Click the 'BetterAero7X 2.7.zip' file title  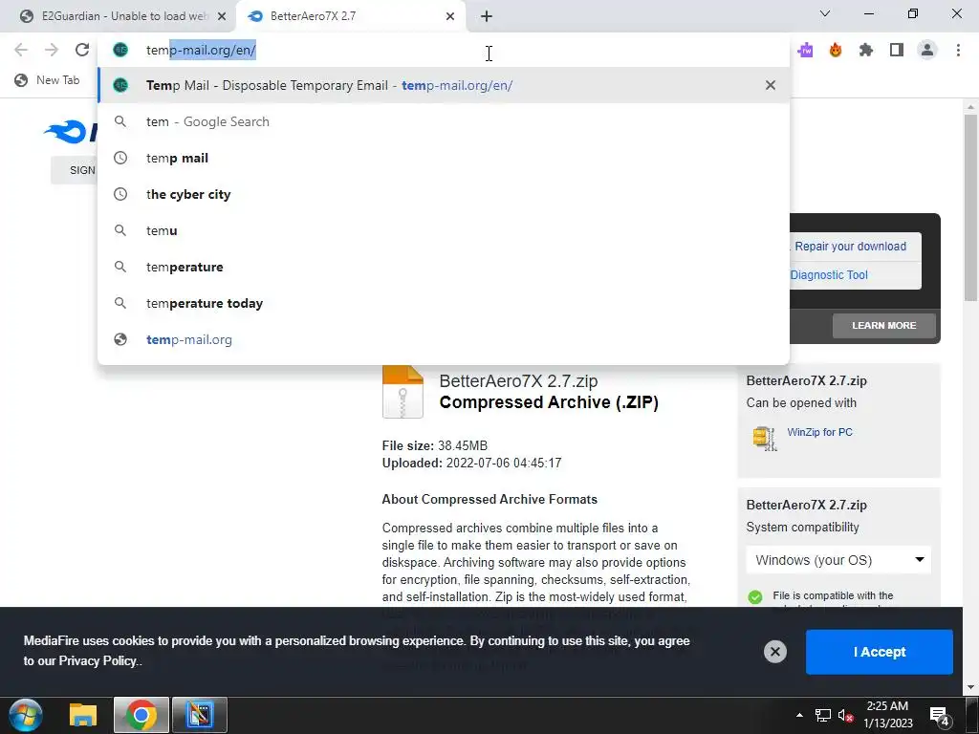(518, 380)
